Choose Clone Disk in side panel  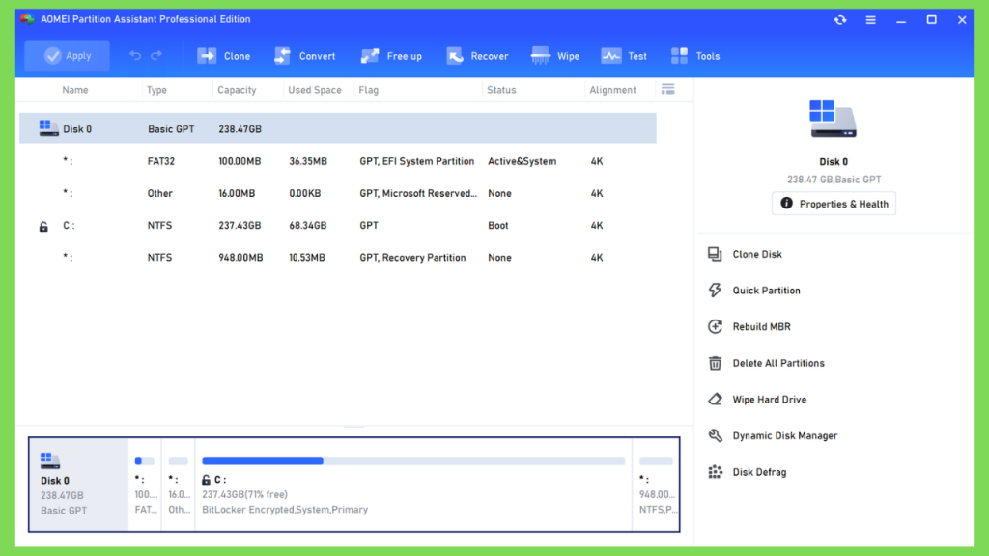tap(757, 255)
